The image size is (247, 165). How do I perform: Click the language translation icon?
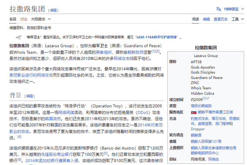(x=218, y=9)
